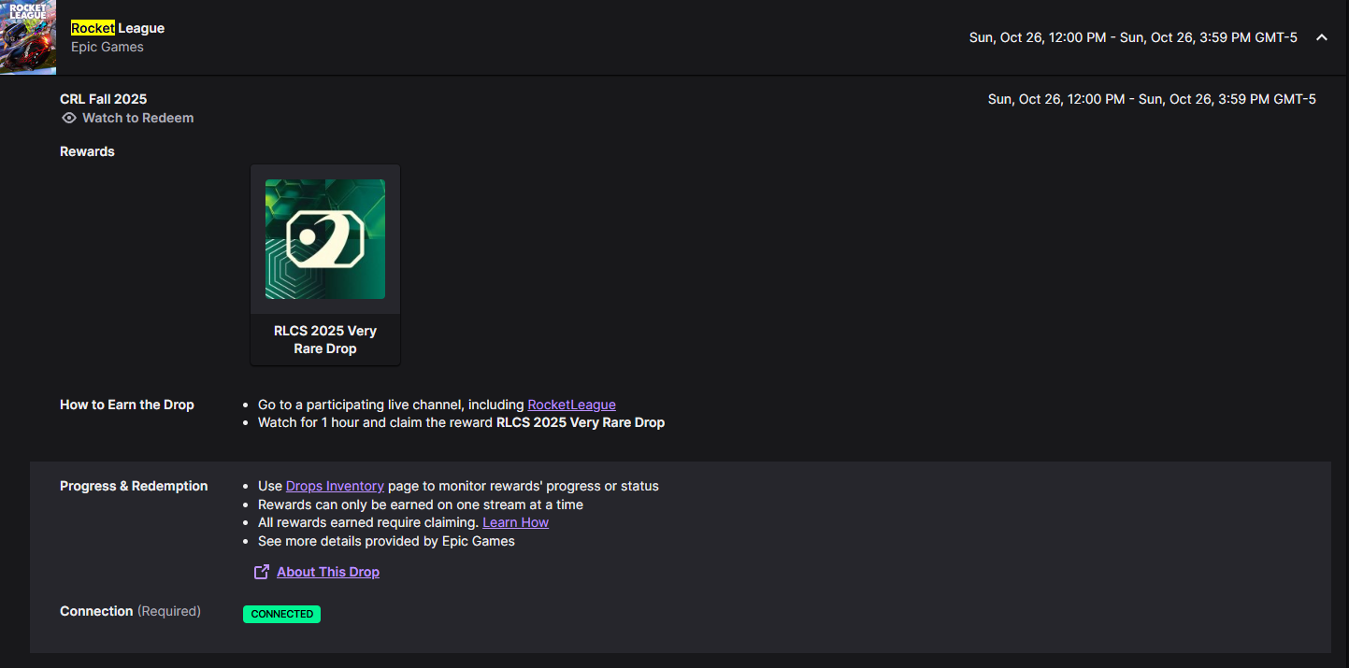Open the RocketLeague channel link
The width and height of the screenshot is (1349, 668).
[x=571, y=405]
